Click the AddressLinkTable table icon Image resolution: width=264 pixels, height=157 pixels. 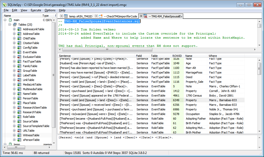(x=19, y=29)
